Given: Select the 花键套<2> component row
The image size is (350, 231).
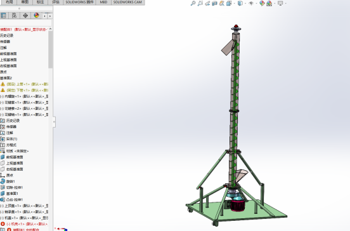Looking at the screenshot, I should 24,109.
